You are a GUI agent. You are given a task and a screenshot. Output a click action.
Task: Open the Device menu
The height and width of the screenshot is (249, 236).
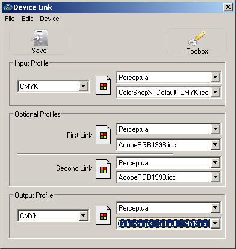coord(49,19)
